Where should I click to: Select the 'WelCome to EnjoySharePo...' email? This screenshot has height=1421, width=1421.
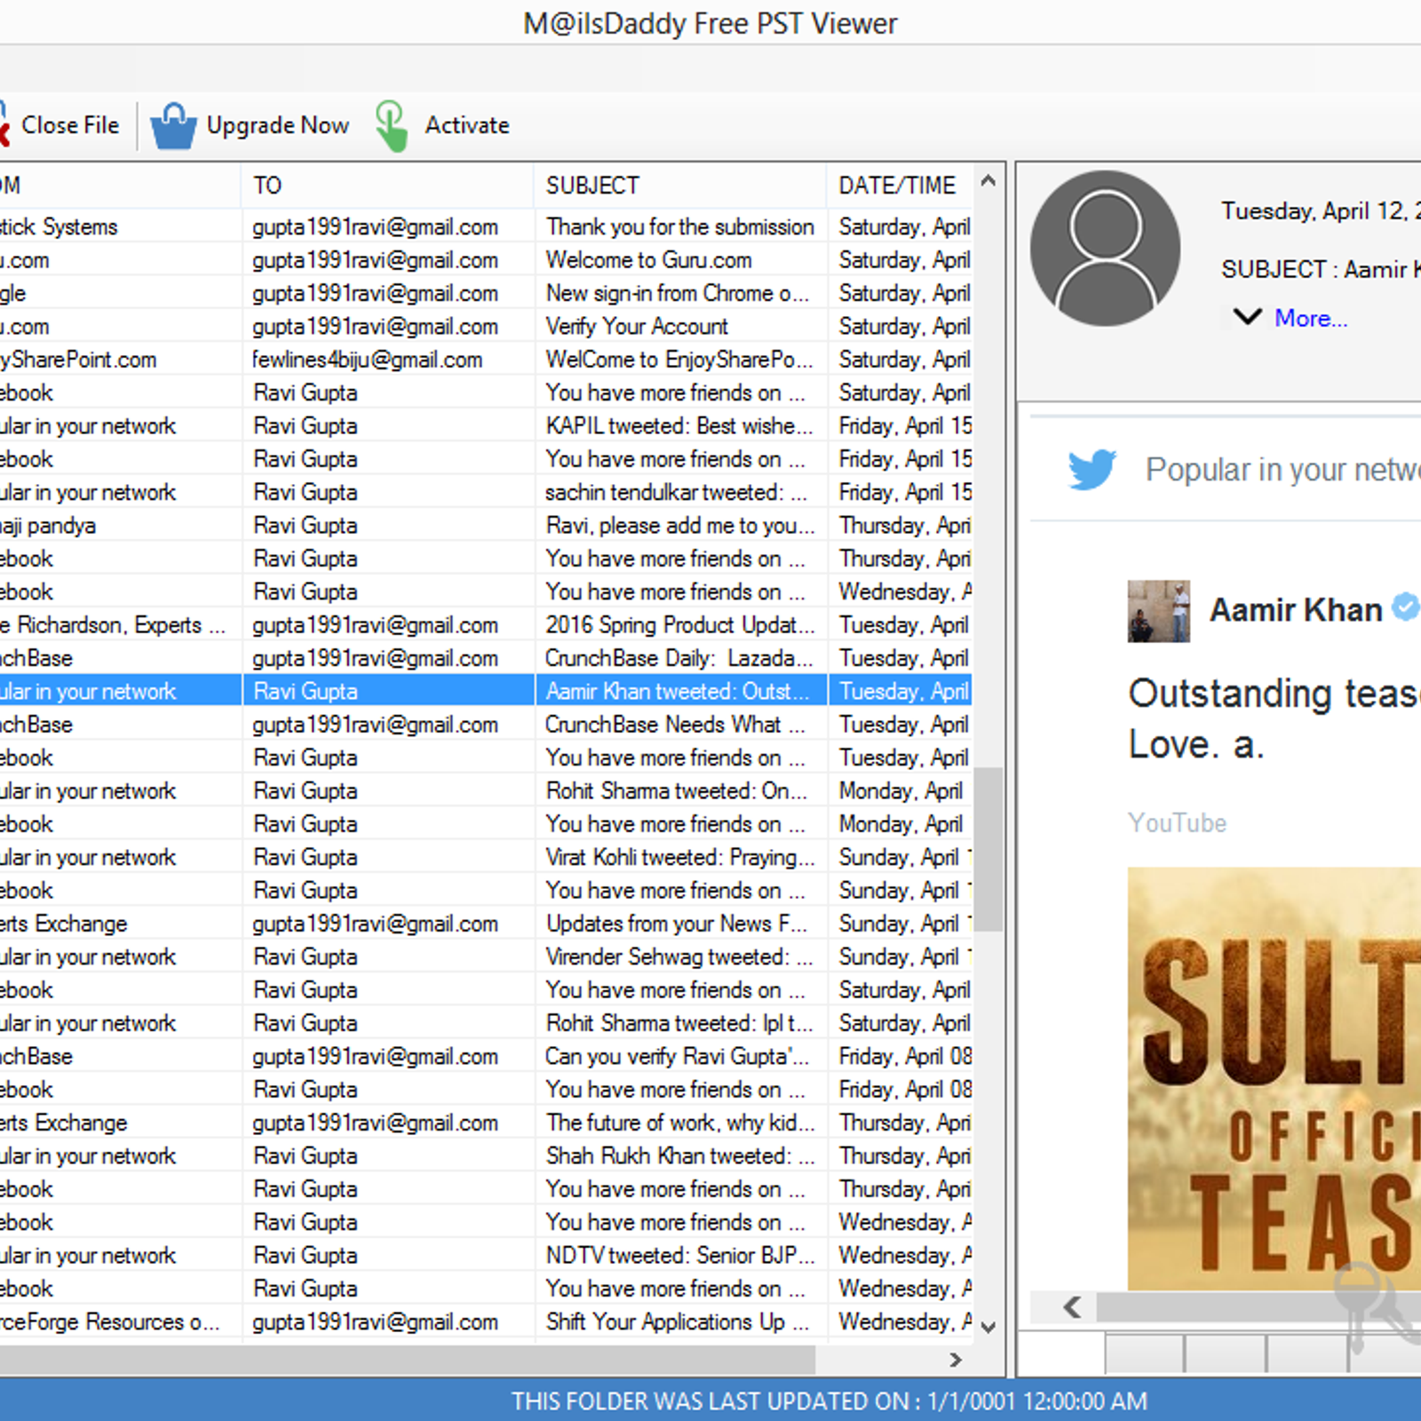(486, 360)
